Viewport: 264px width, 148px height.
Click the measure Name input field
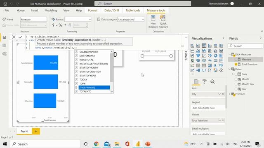(33, 19)
